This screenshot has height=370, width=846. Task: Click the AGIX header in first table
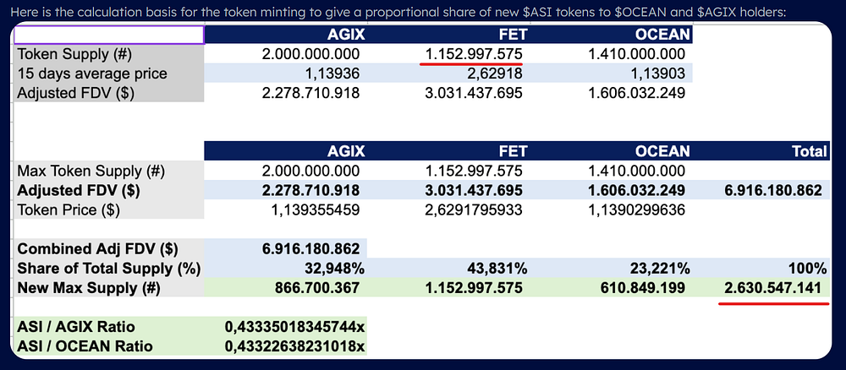[285, 35]
